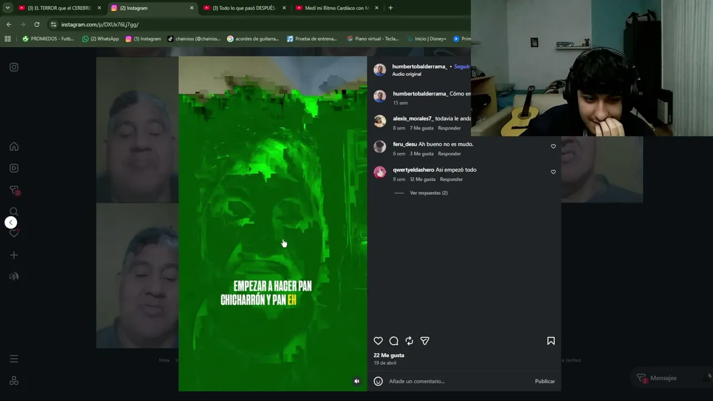Viewport: 713px width, 401px height.
Task: Create a new post with the plus icon
Action: 14,255
